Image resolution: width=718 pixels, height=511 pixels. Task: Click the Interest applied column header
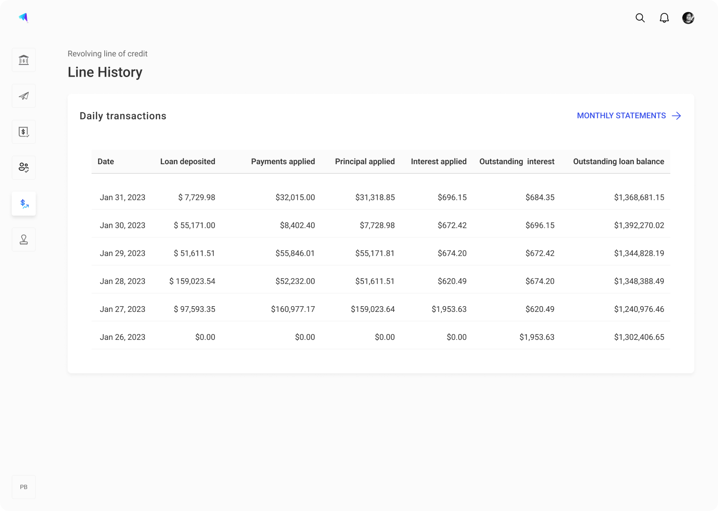tap(438, 162)
